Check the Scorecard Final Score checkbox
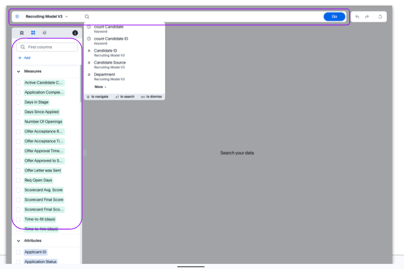Screen dimensions: 404x269 tap(18, 199)
